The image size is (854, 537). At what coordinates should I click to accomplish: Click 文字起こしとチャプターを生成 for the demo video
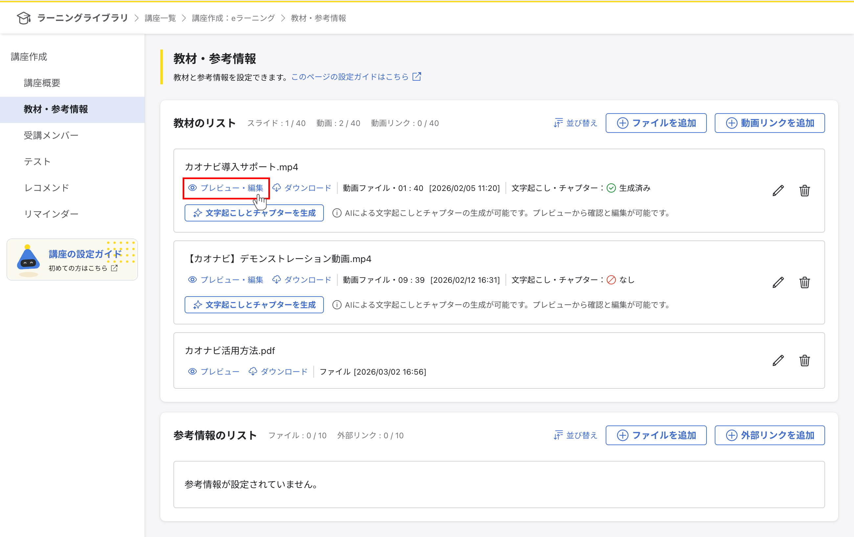click(x=254, y=305)
